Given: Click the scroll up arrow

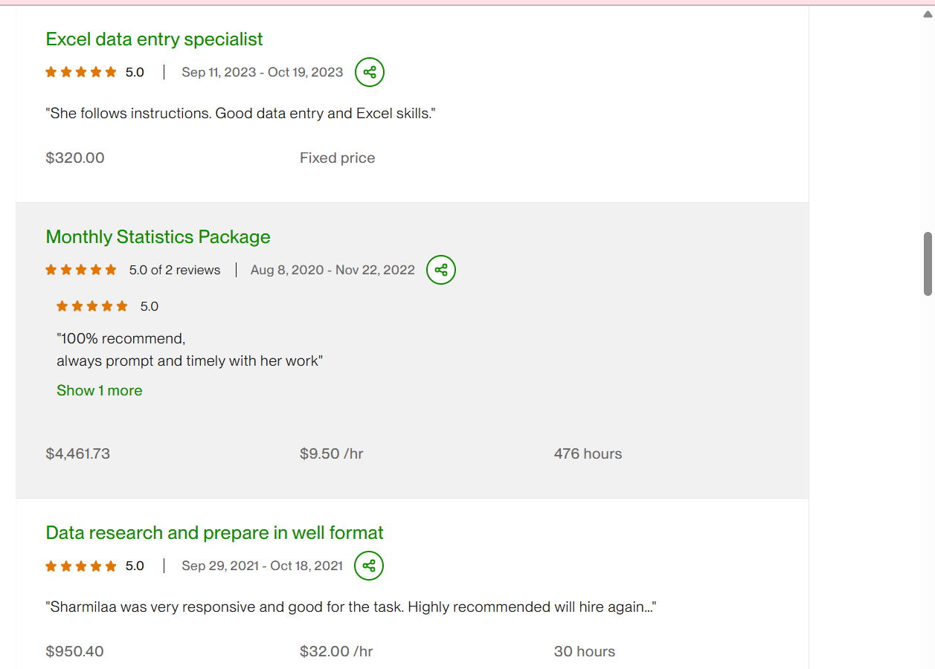Looking at the screenshot, I should (x=928, y=13).
